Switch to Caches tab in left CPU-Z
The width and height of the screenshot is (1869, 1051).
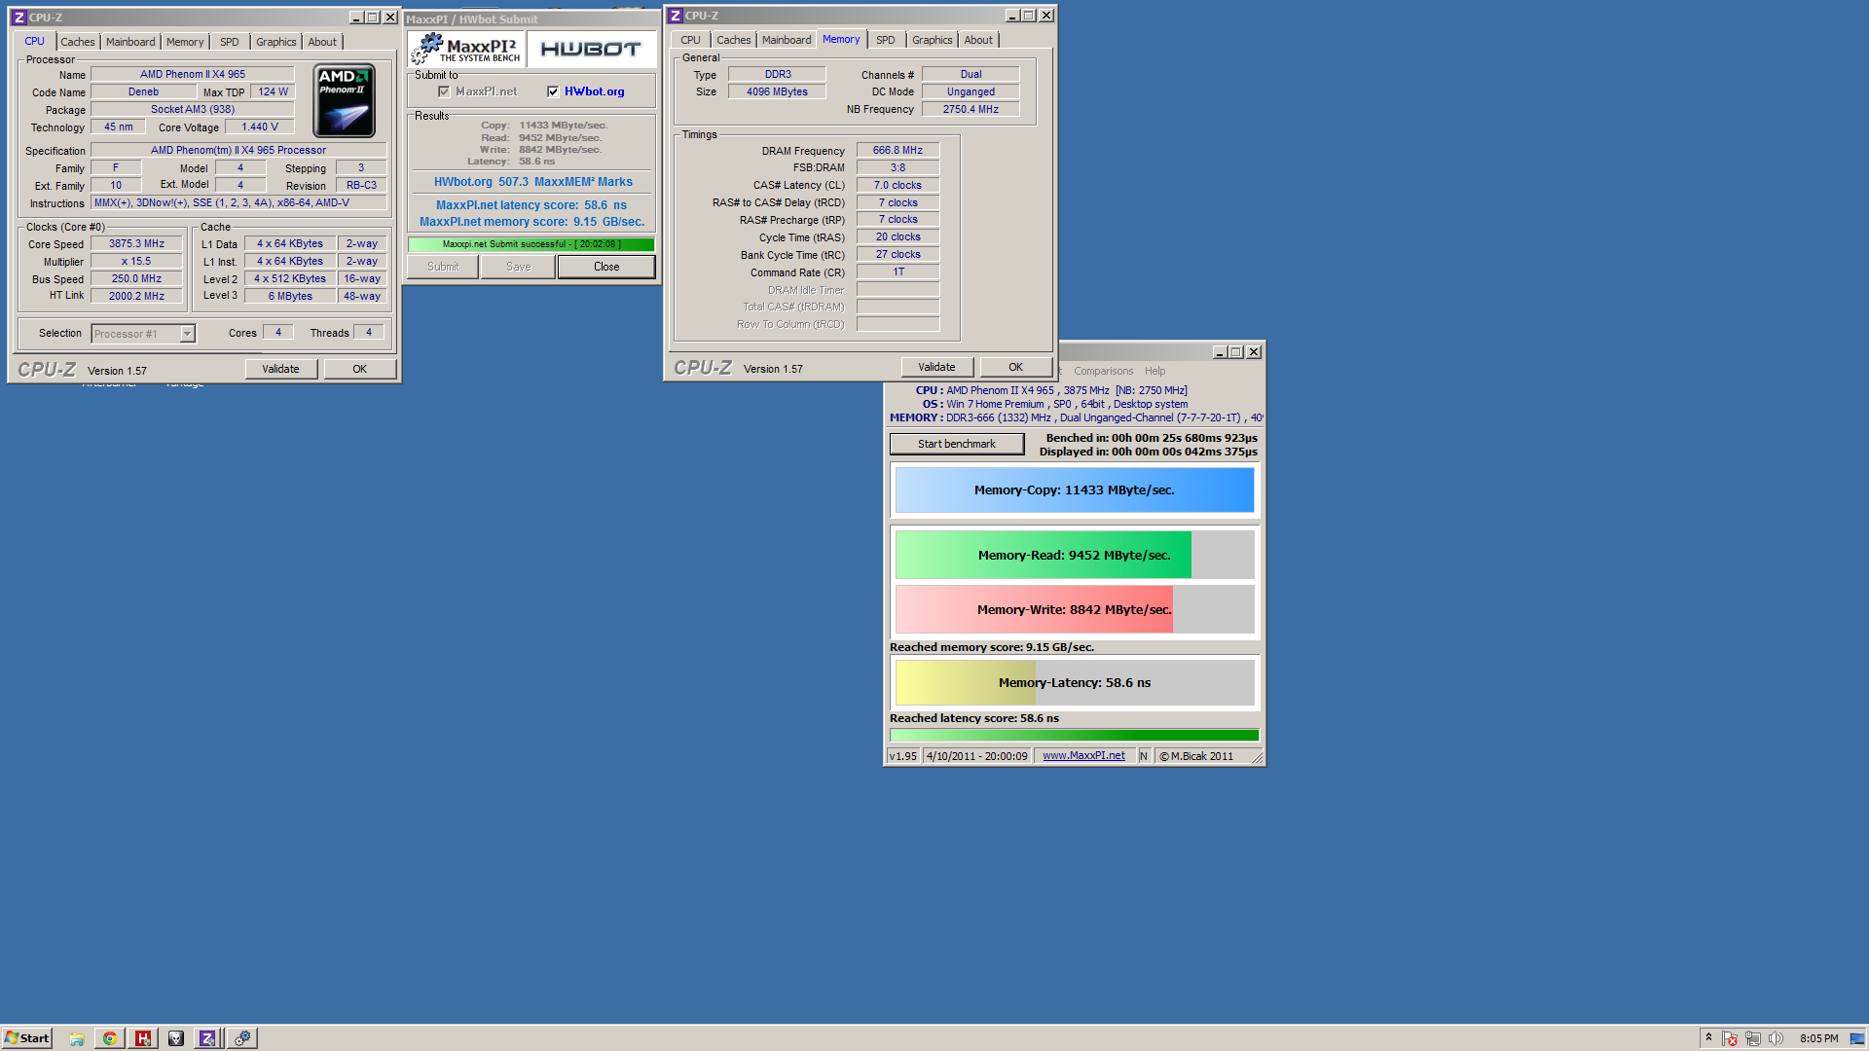point(78,42)
